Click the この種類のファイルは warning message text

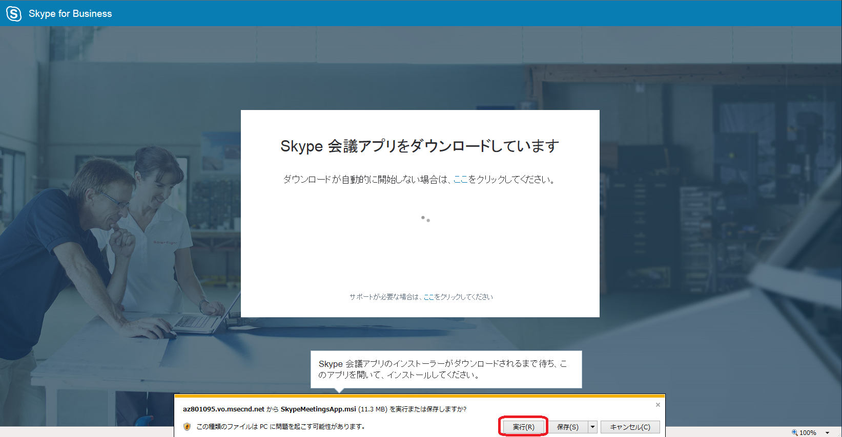tap(281, 426)
